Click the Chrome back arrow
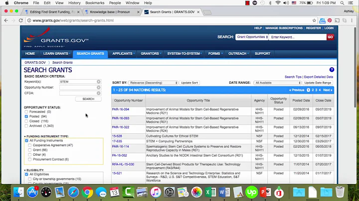Viewport: 359px width, 201px height. click(x=6, y=20)
